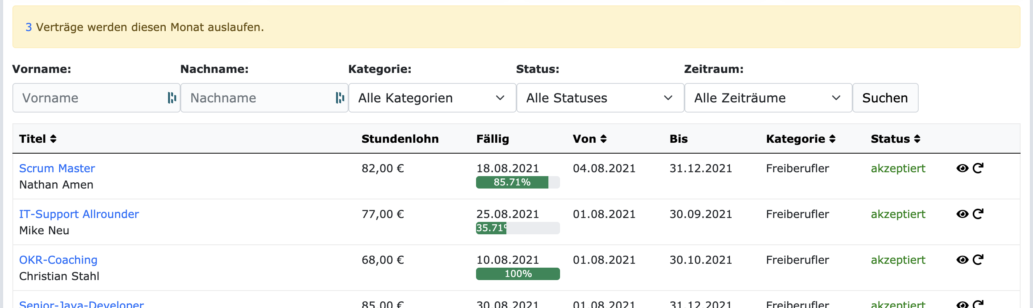Viewport: 1033px width, 308px height.
Task: Renew the OKR-Coaching contract
Action: click(x=978, y=260)
